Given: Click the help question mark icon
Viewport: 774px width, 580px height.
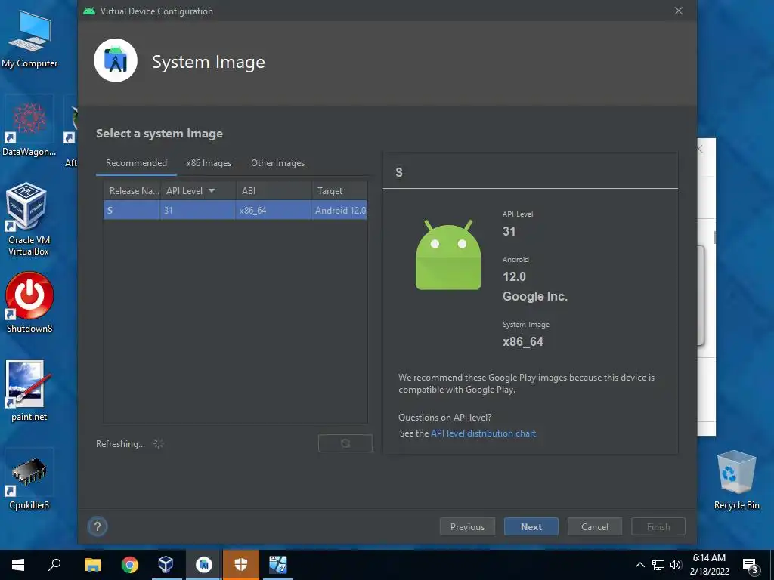Looking at the screenshot, I should pyautogui.click(x=98, y=526).
